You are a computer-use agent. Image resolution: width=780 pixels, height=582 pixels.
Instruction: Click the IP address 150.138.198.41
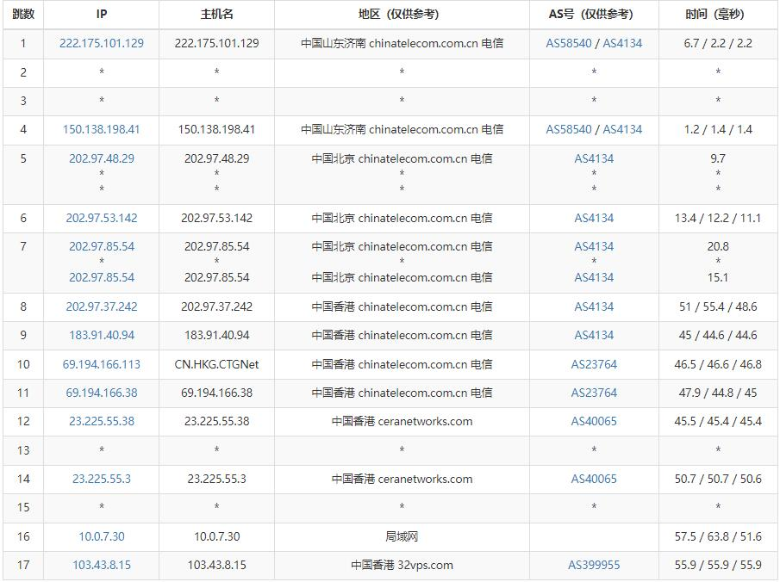pos(102,129)
